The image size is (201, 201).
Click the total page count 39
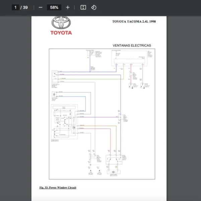tap(25, 7)
